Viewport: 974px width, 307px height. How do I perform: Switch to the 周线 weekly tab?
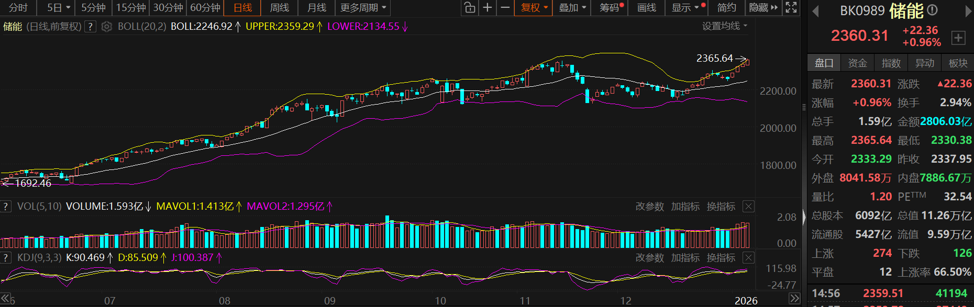[279, 8]
